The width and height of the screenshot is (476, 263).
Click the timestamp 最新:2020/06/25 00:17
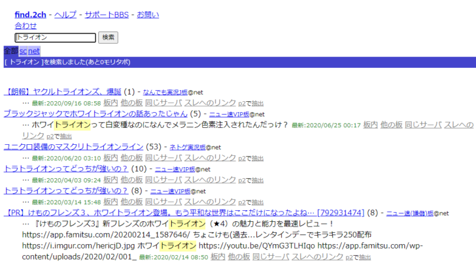326,125
